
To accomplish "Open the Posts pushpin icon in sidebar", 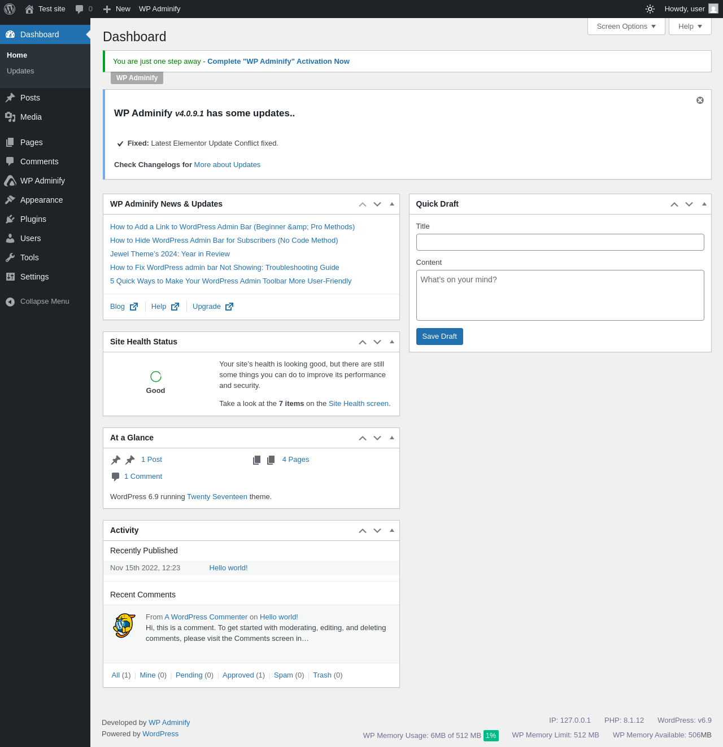I will [10, 98].
